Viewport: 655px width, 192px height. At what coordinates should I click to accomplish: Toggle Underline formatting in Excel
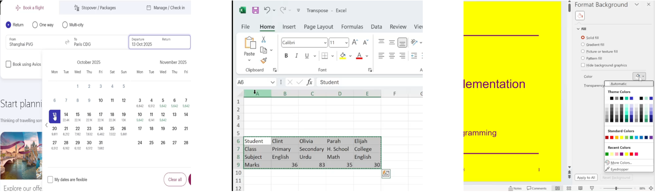[307, 56]
